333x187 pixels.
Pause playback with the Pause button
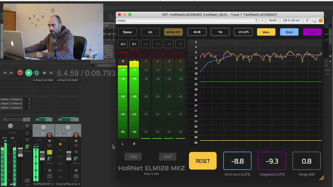pos(51,73)
